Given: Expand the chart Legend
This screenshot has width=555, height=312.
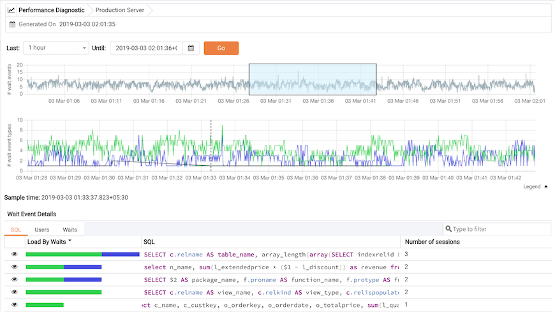Looking at the screenshot, I should [535, 187].
